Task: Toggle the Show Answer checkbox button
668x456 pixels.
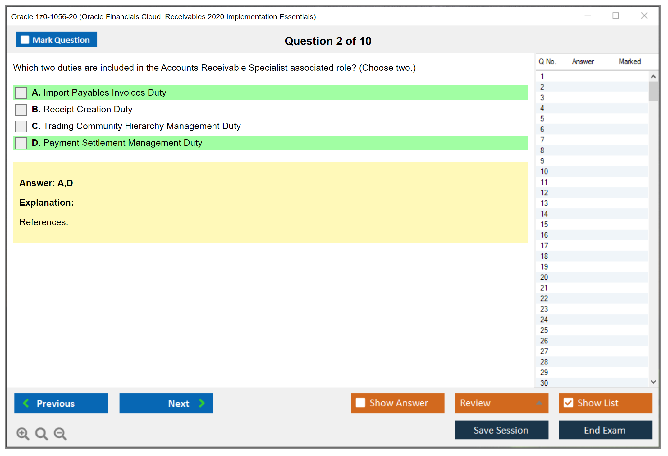Action: 360,403
